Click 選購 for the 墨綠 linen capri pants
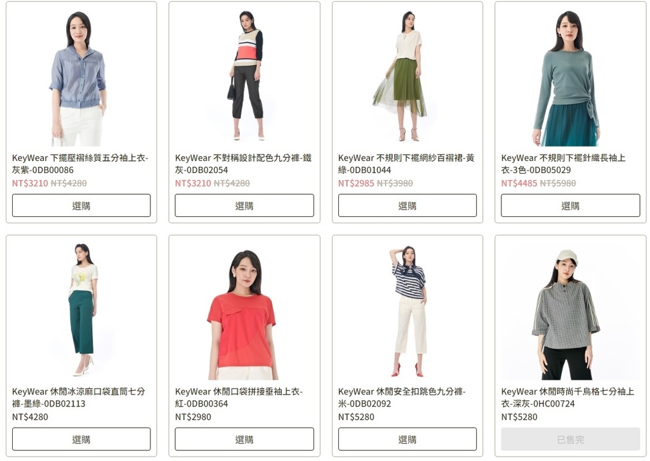 [x=81, y=439]
